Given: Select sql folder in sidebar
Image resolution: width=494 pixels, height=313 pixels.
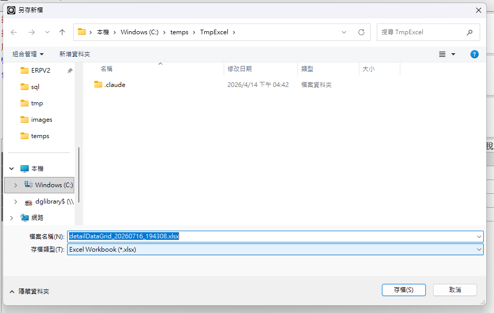Looking at the screenshot, I should pyautogui.click(x=35, y=87).
